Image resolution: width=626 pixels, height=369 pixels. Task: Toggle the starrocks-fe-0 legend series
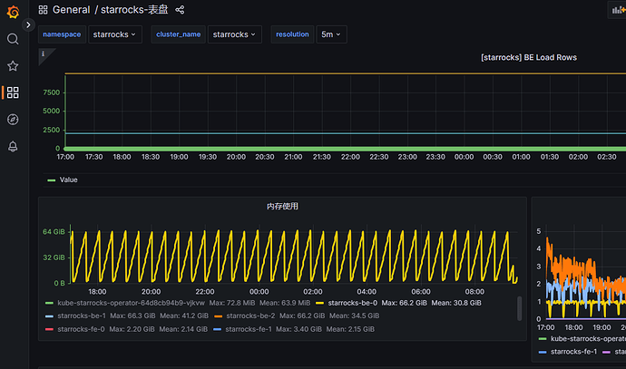(81, 329)
